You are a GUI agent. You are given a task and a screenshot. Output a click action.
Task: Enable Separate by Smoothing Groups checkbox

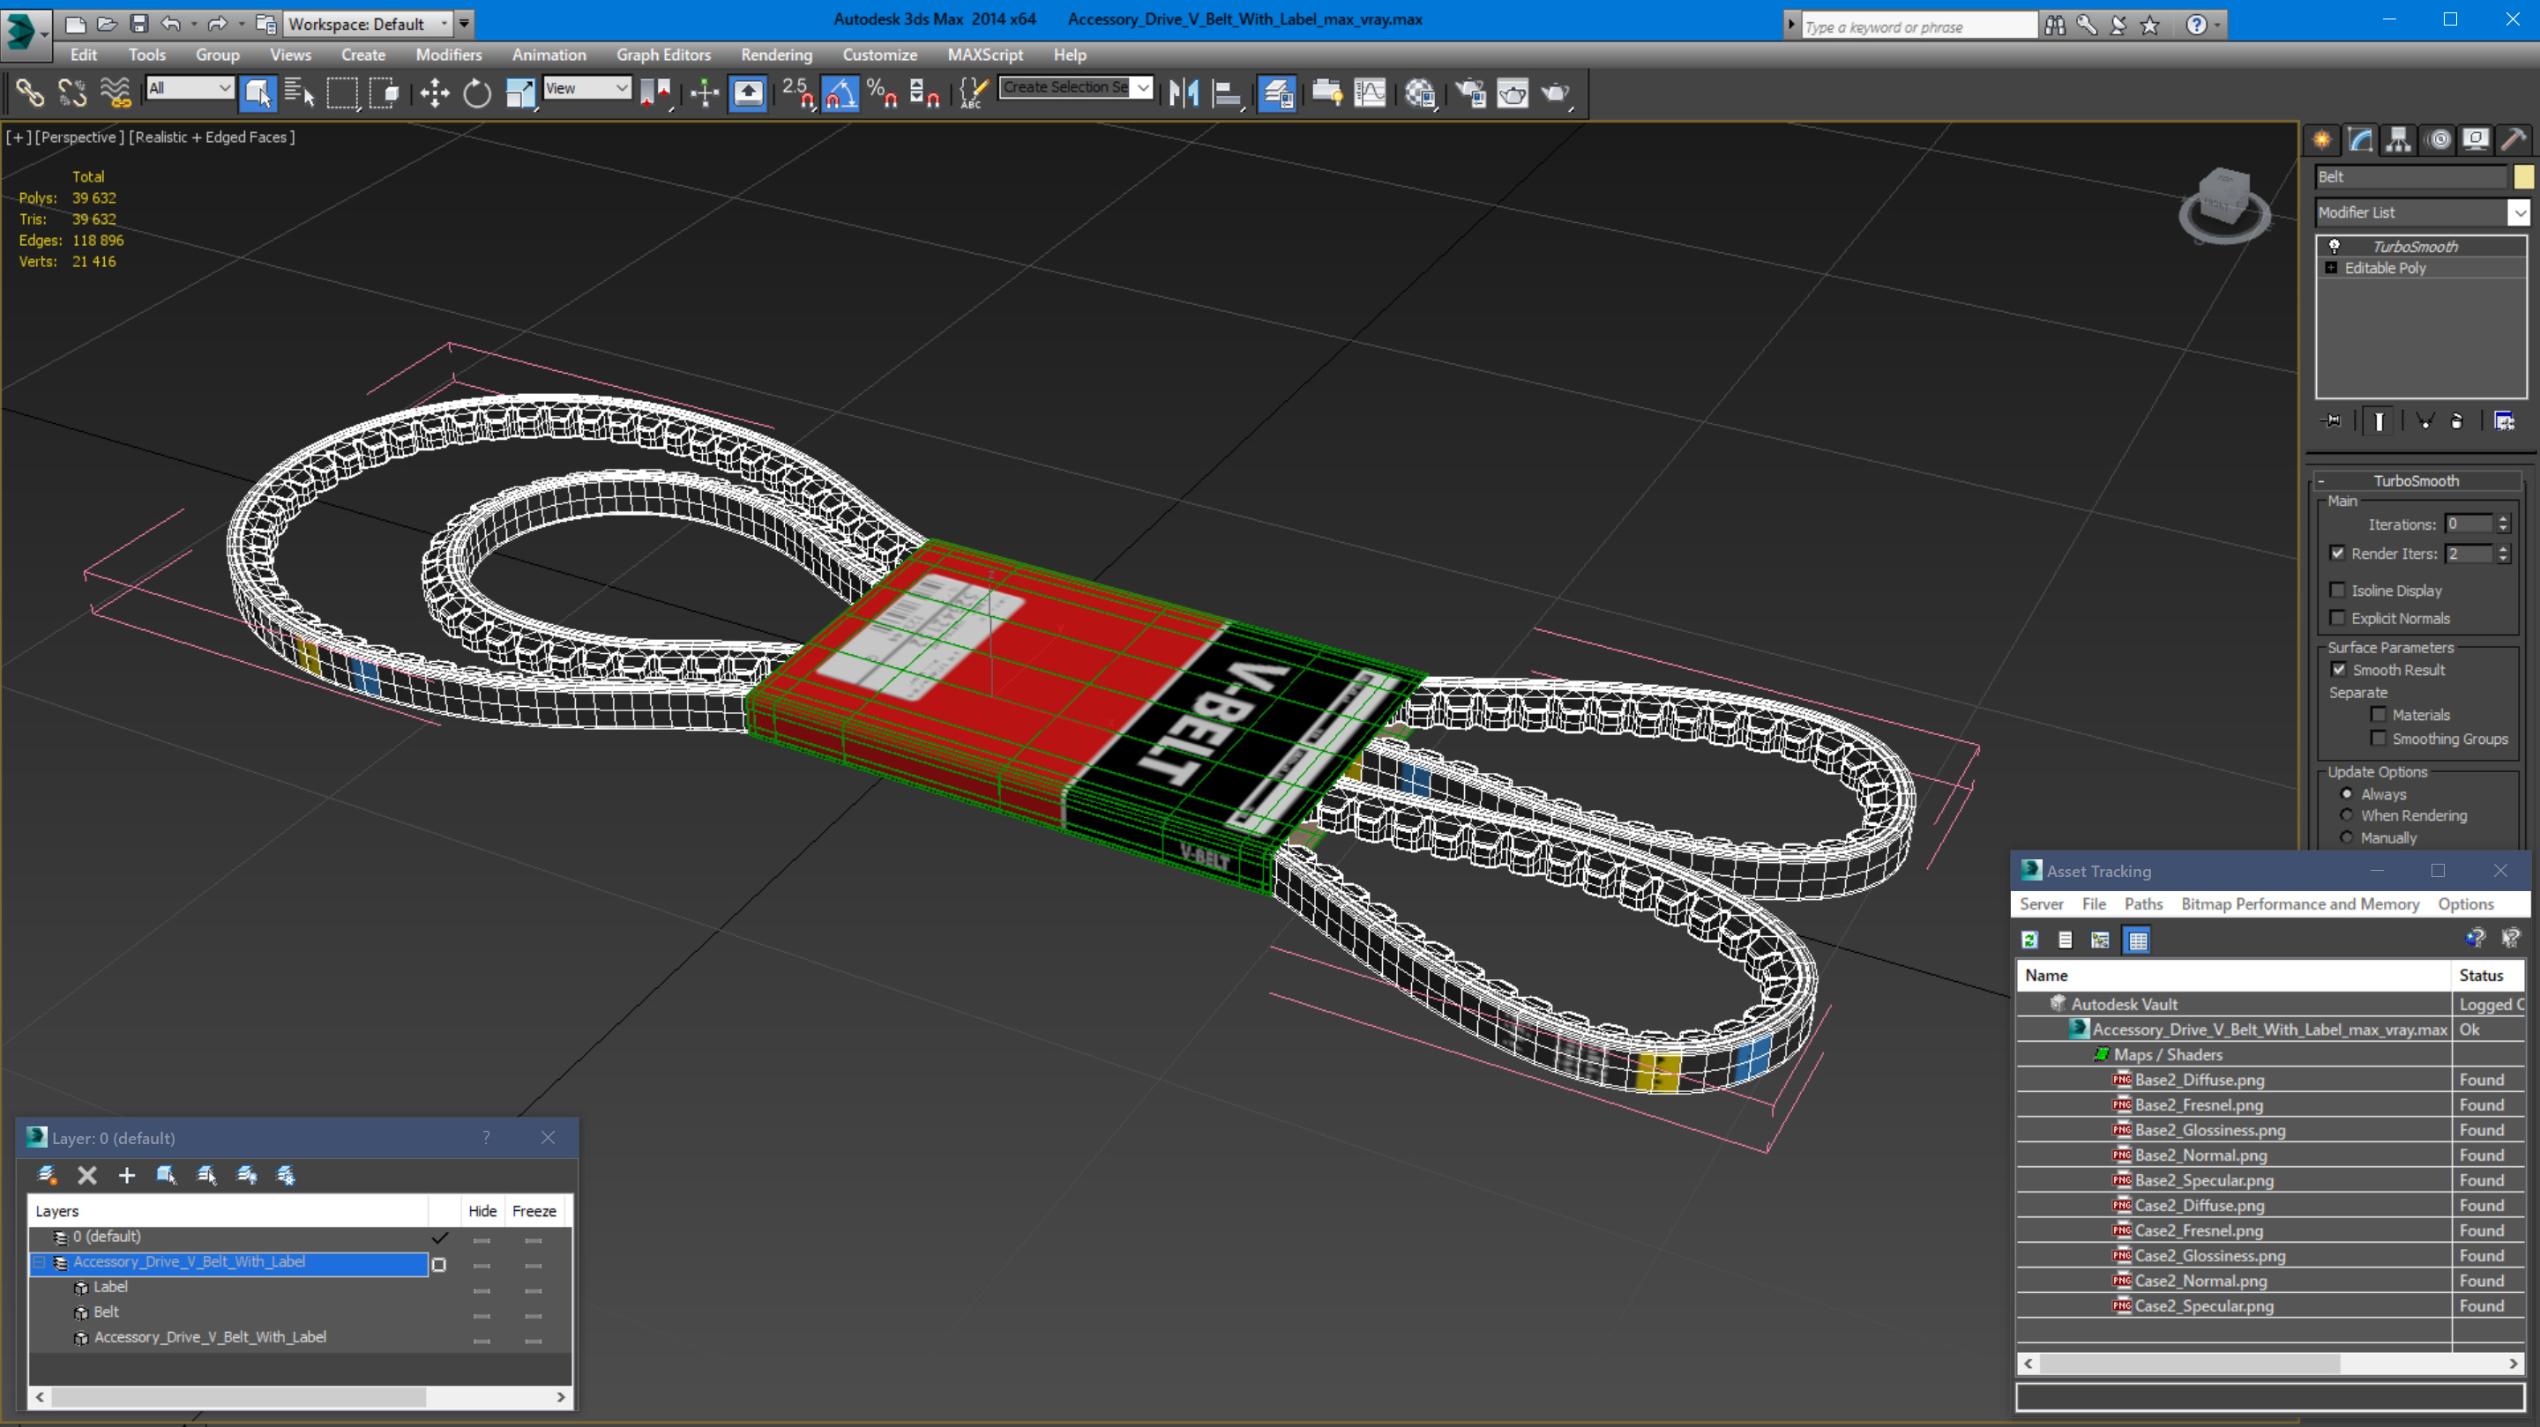[2379, 738]
